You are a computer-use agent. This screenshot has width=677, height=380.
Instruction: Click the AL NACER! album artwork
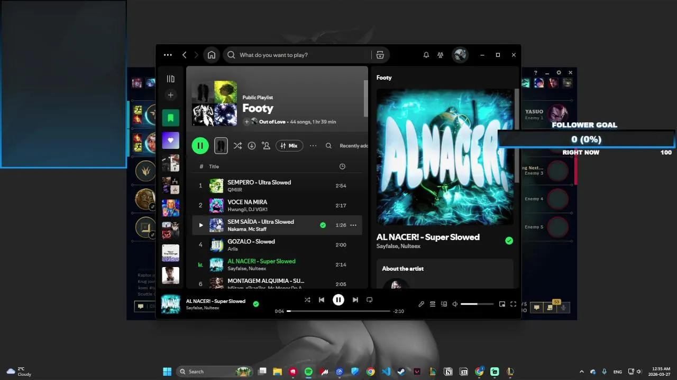(x=445, y=157)
